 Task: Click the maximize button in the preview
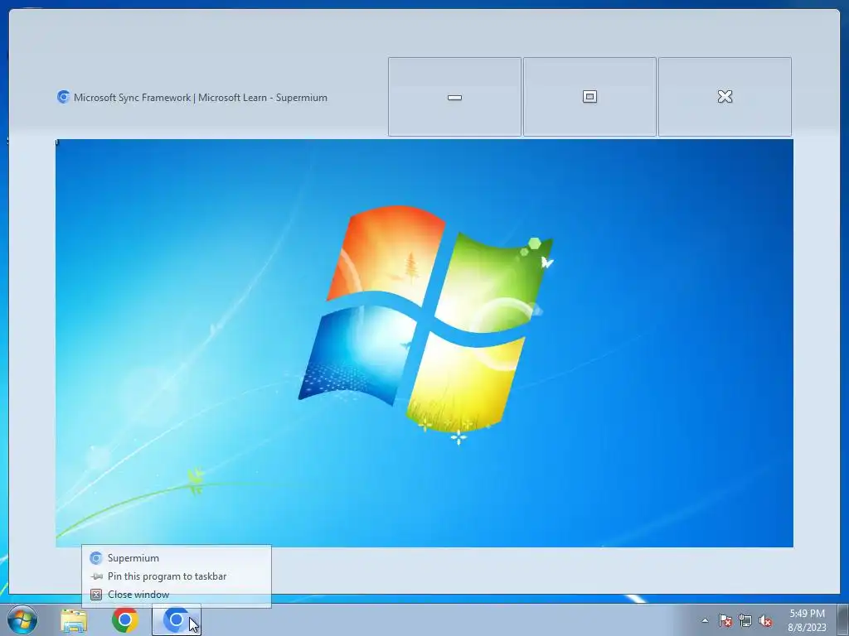tap(589, 97)
